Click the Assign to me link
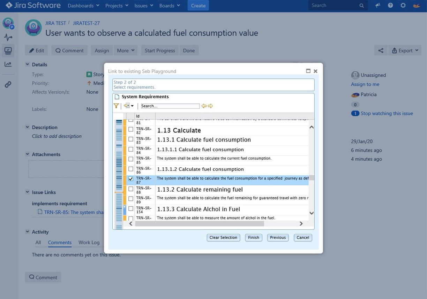427x299 pixels. coord(365,84)
